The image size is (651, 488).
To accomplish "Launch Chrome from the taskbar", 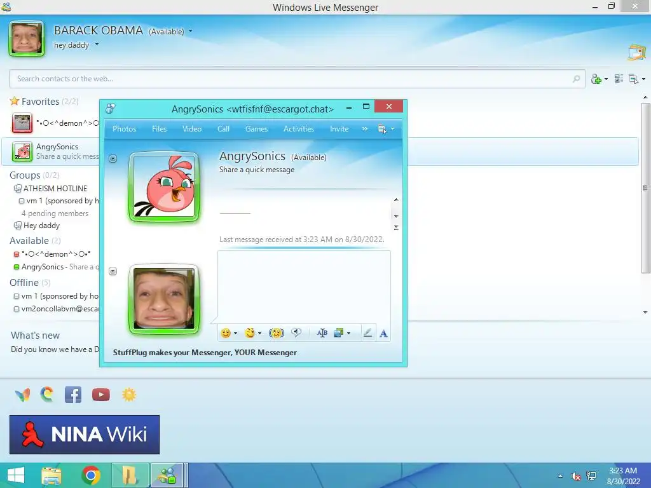I will 91,475.
